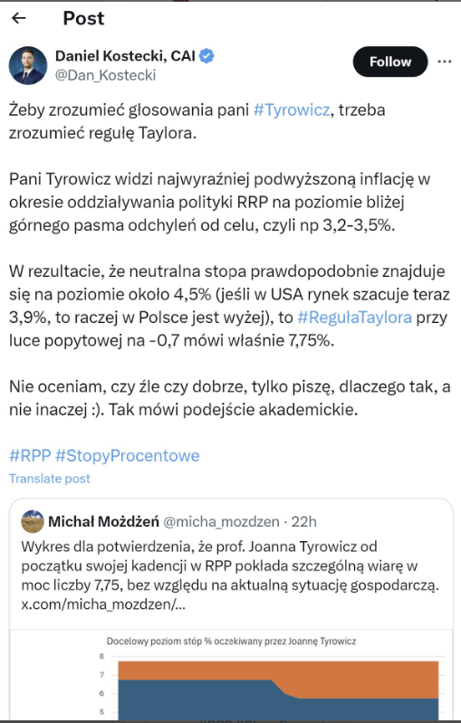The height and width of the screenshot is (723, 461).
Task: Open the #StopyProcentowe hashtag
Action: coord(128,455)
